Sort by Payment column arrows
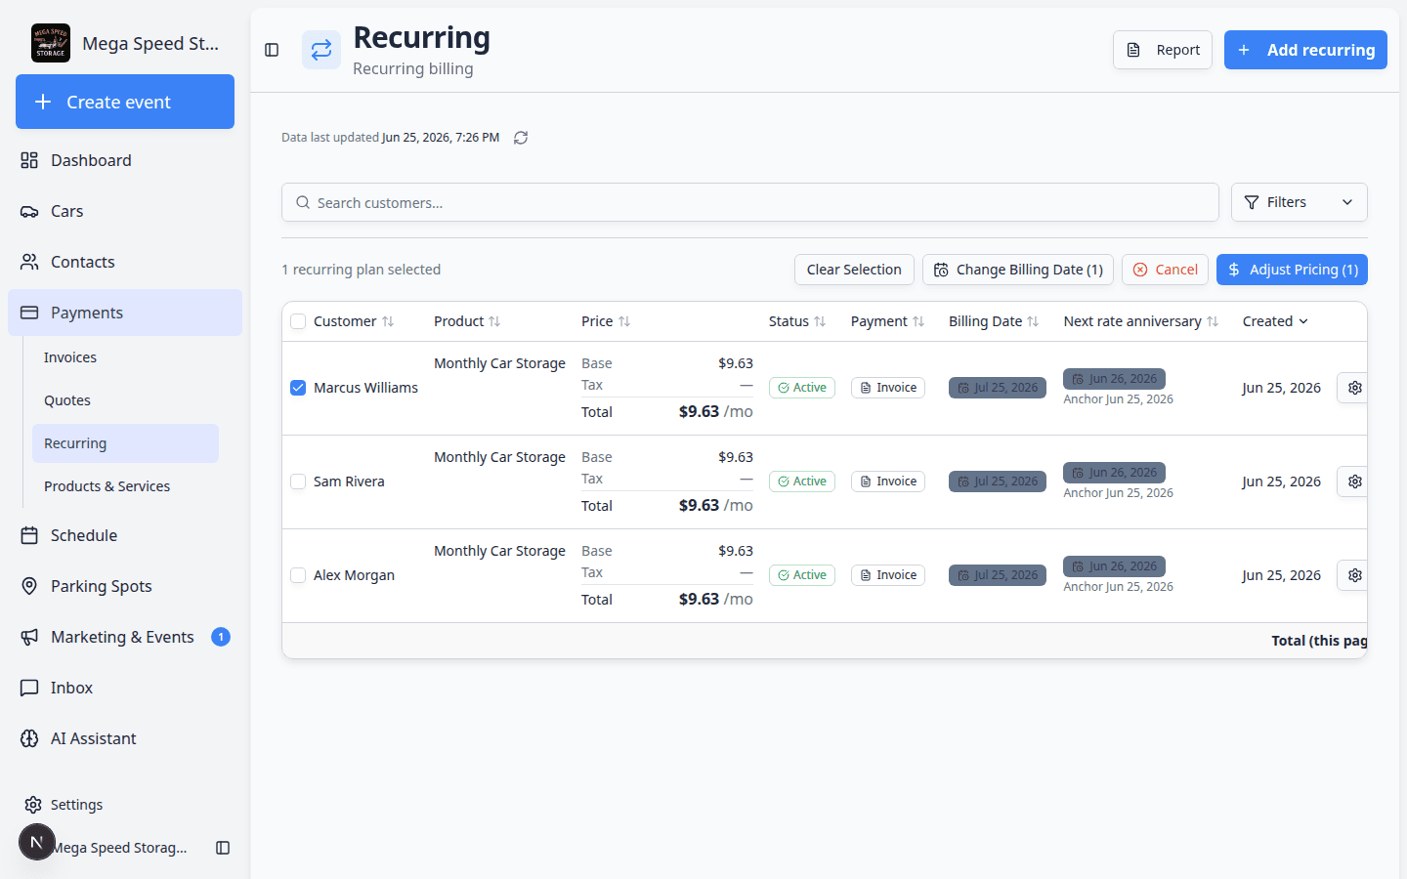1407x879 pixels. point(918,321)
